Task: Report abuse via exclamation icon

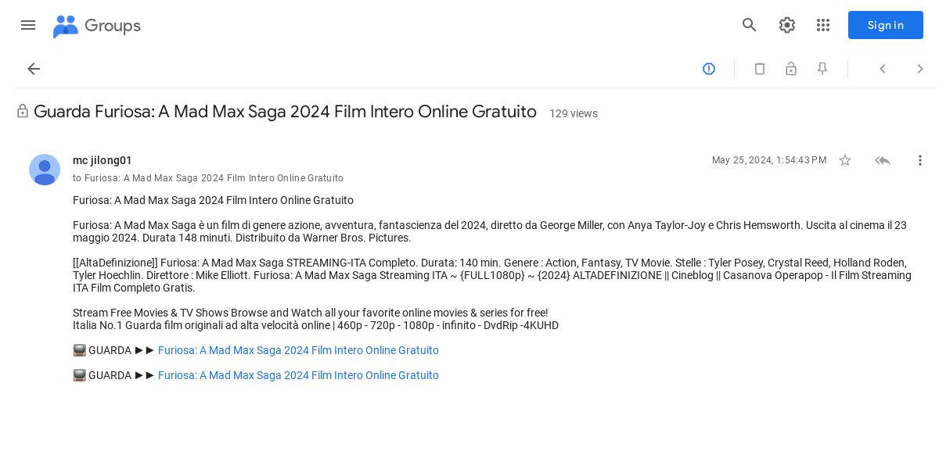Action: click(709, 69)
